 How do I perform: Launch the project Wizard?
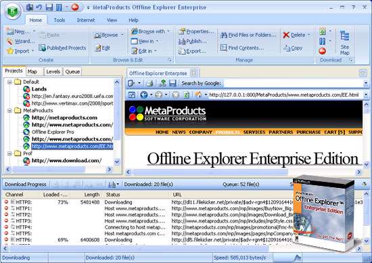tap(21, 41)
